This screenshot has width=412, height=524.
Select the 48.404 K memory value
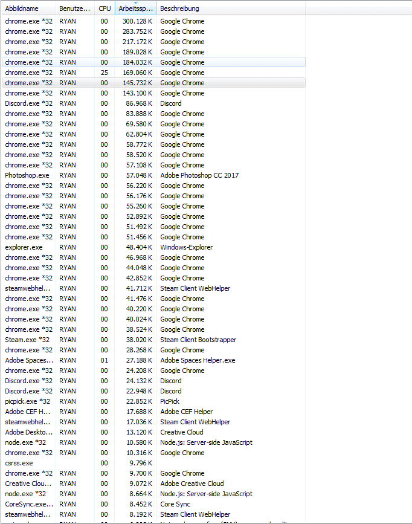pyautogui.click(x=139, y=247)
